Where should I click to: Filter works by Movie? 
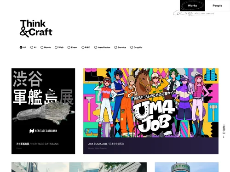pyautogui.click(x=46, y=47)
